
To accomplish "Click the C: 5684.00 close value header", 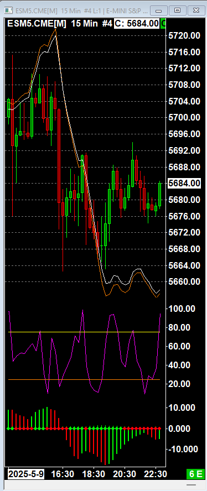I will coord(137,23).
